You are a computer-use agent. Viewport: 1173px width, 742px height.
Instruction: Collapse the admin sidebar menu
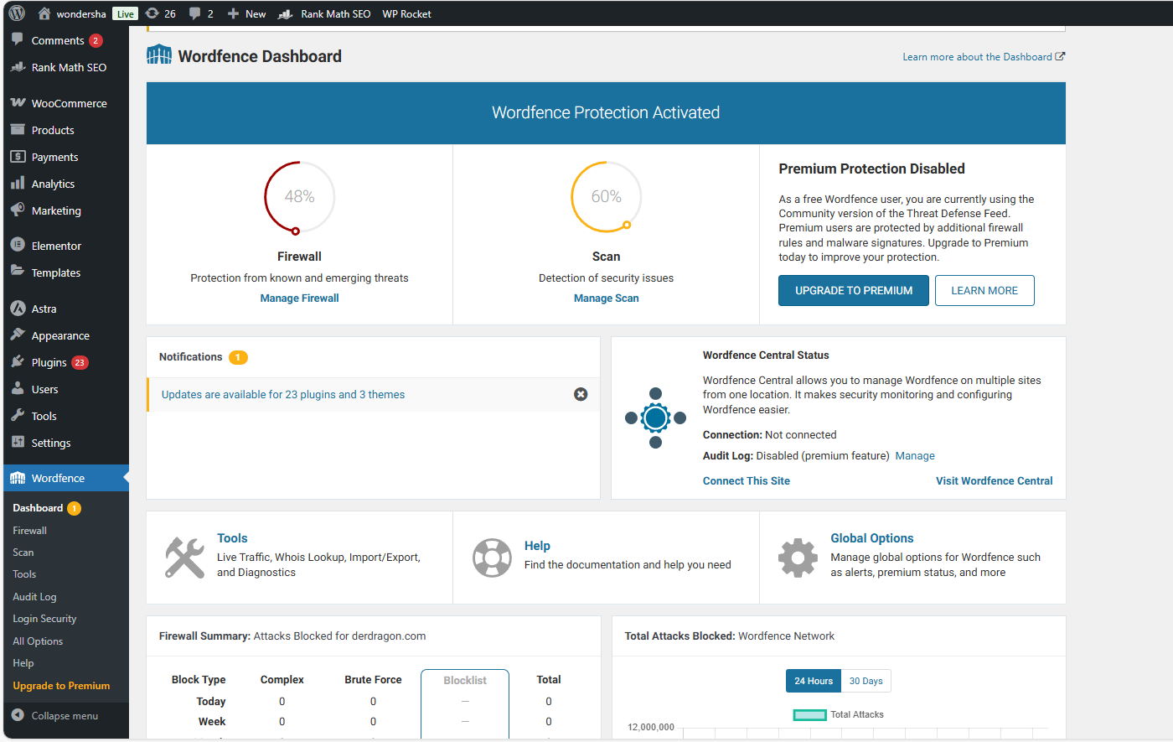click(64, 716)
